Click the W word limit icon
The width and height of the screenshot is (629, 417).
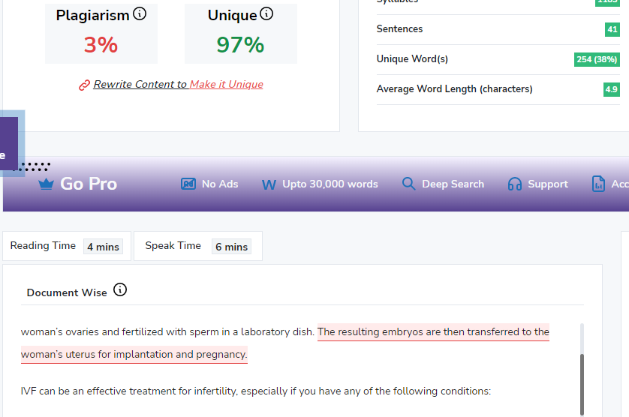[x=269, y=184]
